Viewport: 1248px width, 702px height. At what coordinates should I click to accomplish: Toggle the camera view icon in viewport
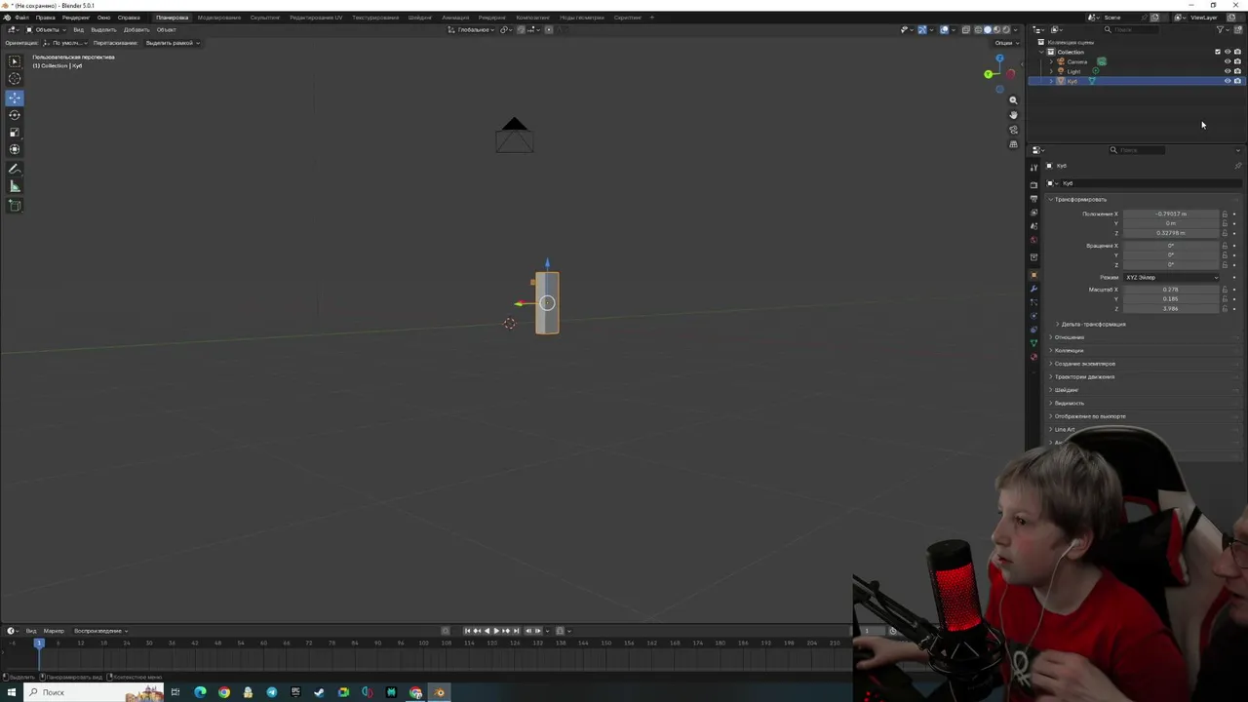[1013, 130]
